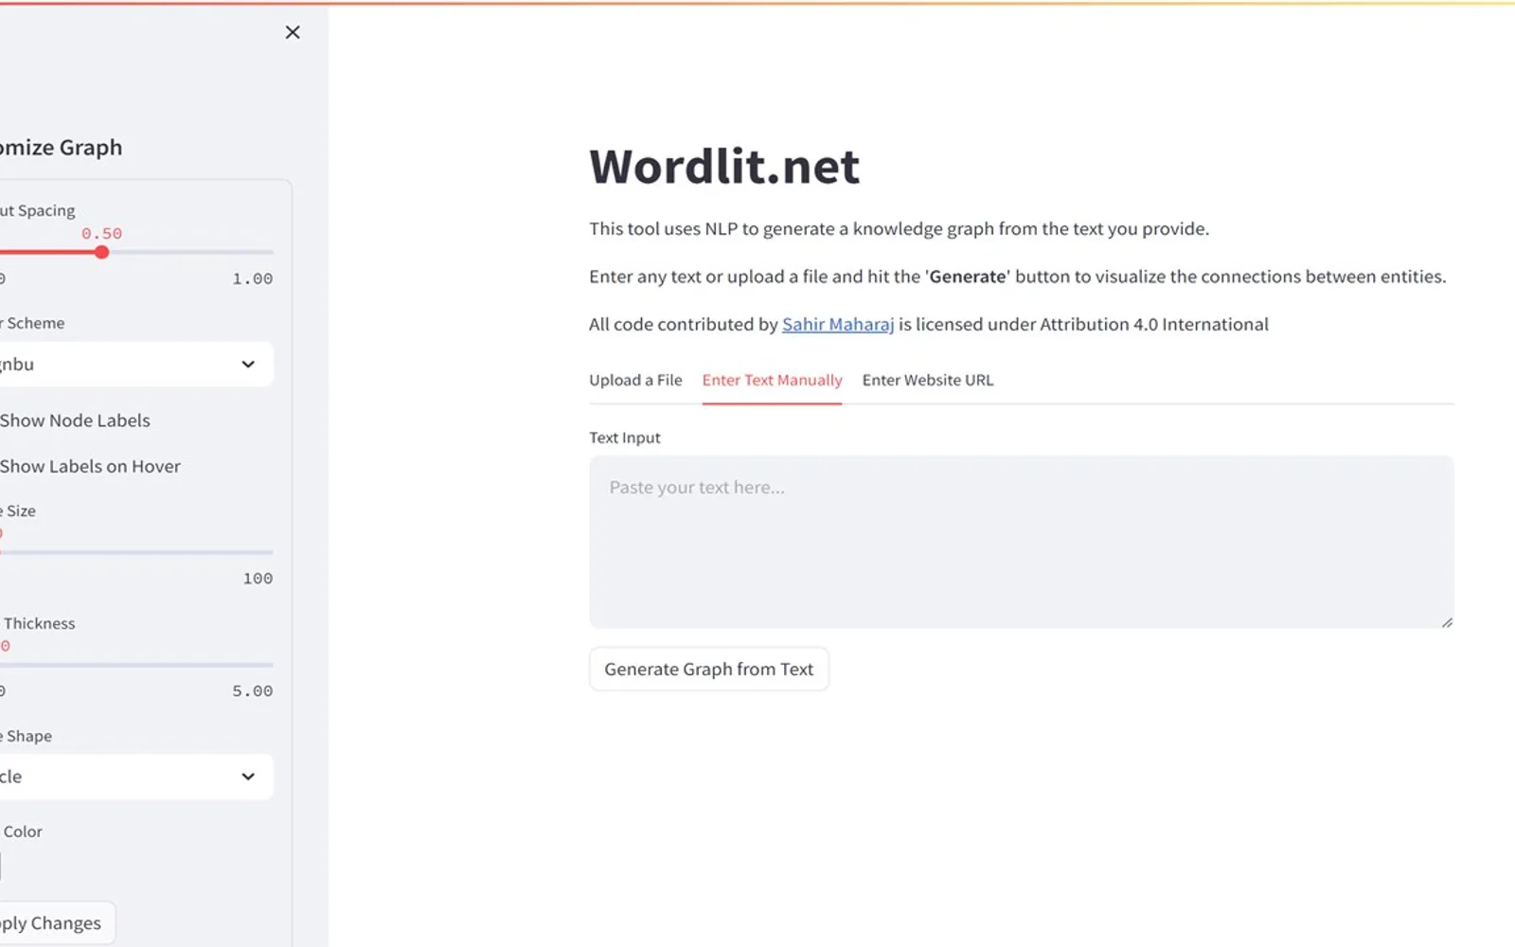
Task: Click the Node Size slider track
Action: pos(136,552)
